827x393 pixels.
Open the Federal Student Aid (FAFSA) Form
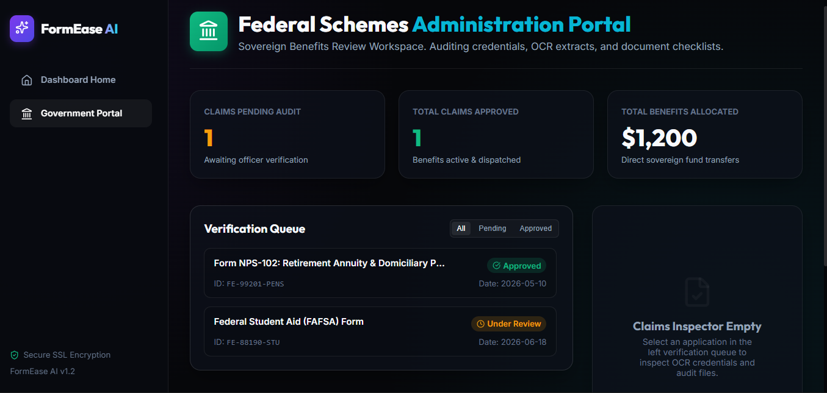[x=380, y=331]
